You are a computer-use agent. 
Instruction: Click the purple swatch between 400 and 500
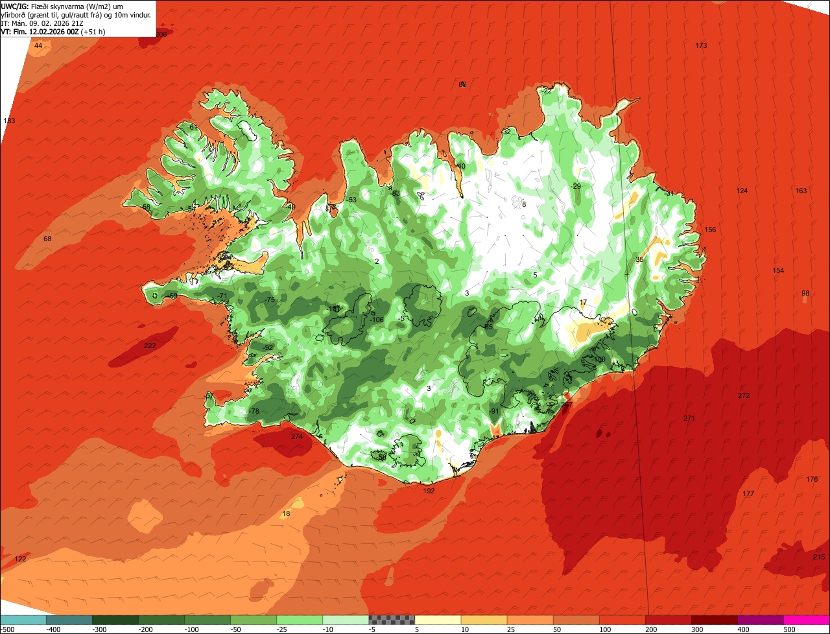tap(761, 620)
